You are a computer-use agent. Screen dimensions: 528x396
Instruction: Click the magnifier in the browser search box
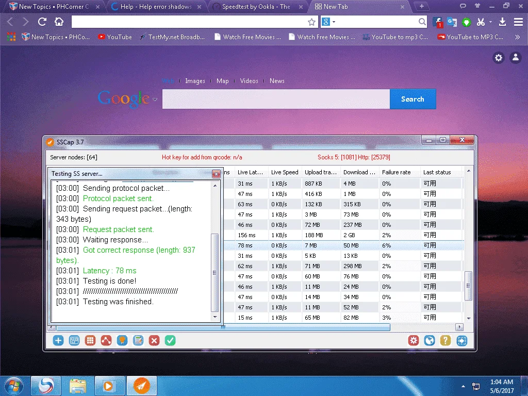click(422, 22)
